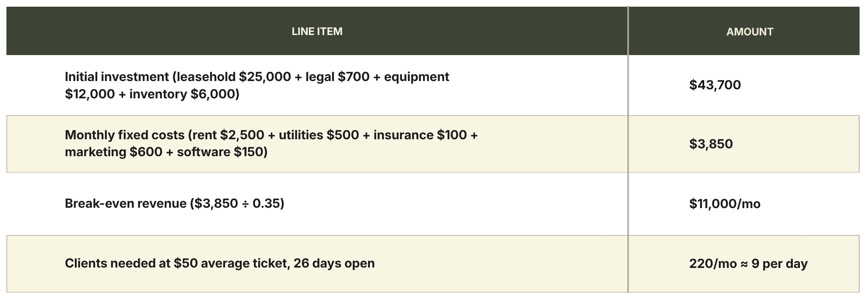Click the $3,850 amount value
The image size is (866, 299).
711,144
